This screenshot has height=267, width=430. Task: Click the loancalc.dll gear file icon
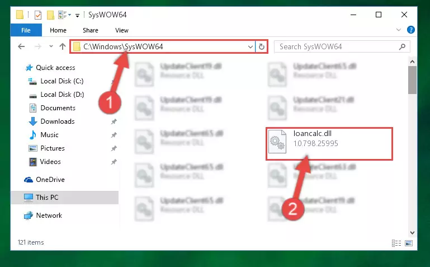click(x=277, y=142)
